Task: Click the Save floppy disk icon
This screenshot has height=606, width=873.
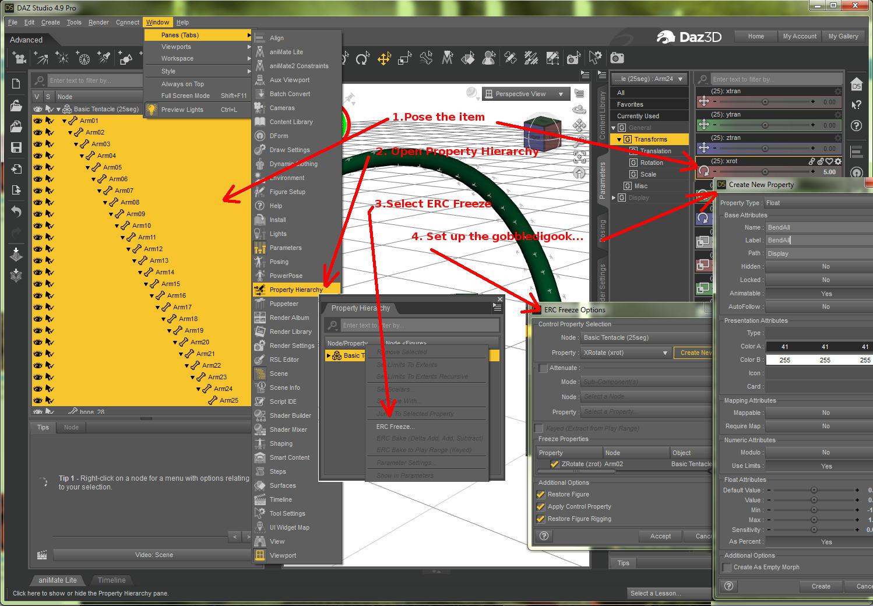Action: [x=16, y=147]
